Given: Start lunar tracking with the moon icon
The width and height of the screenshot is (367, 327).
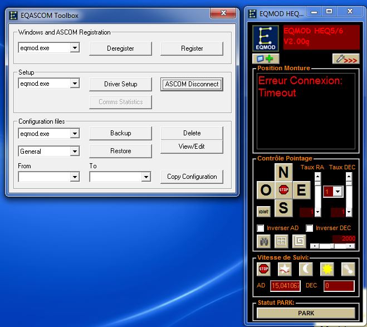Looking at the screenshot, I should (x=306, y=269).
